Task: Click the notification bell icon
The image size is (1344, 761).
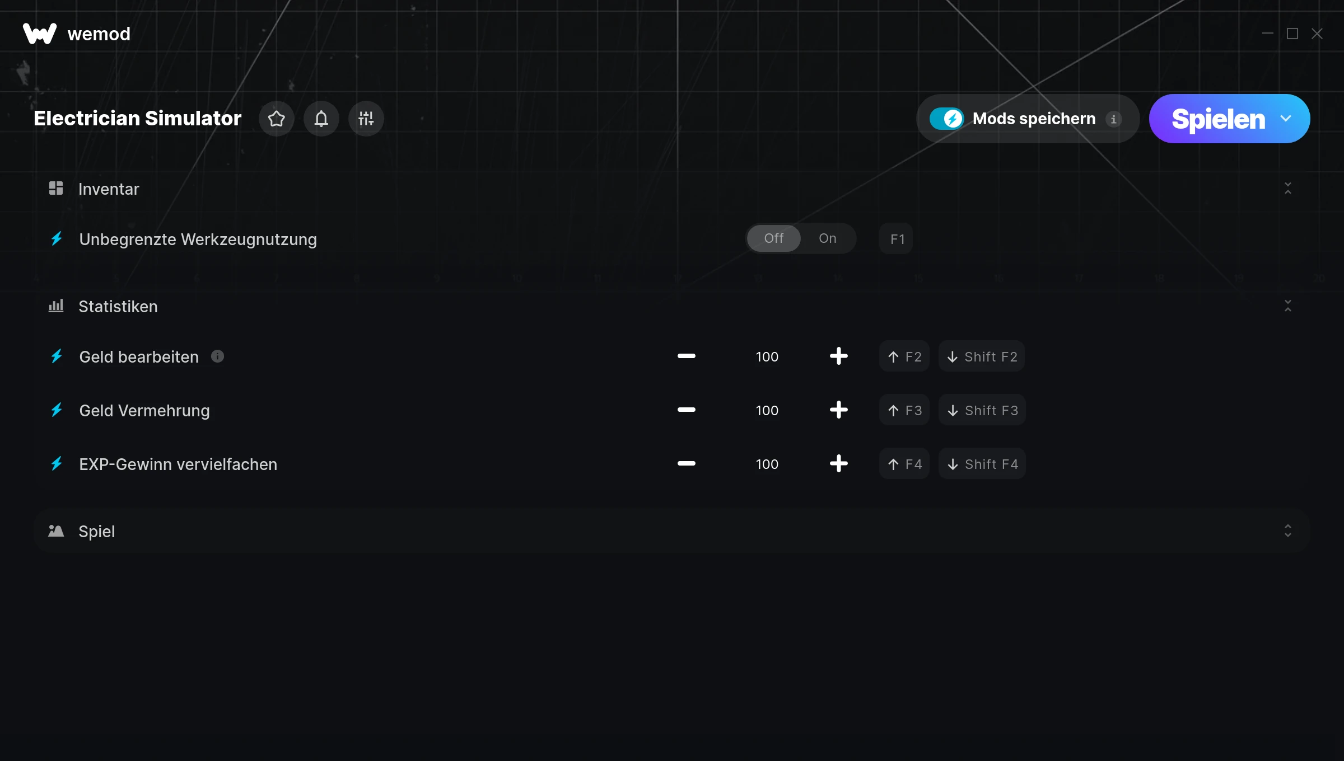Action: pos(321,119)
